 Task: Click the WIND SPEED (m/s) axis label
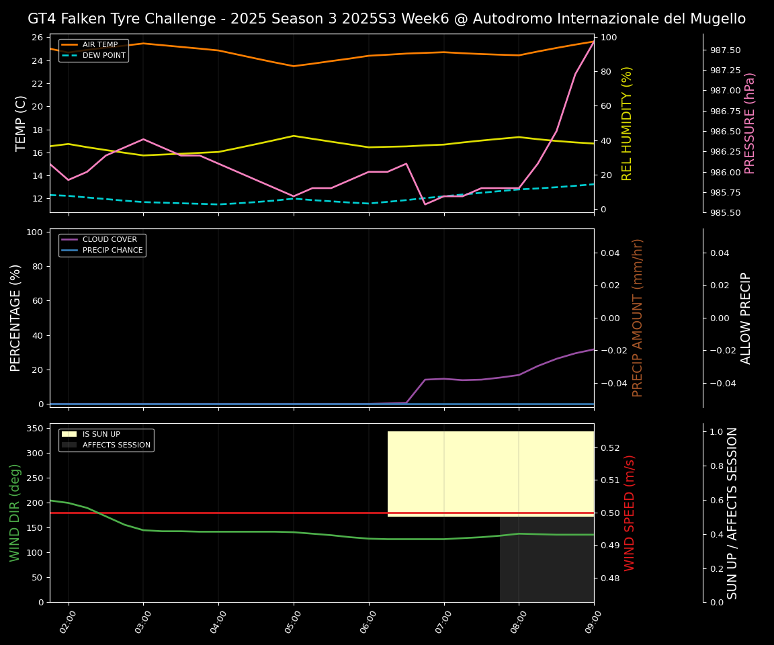pyautogui.click(x=629, y=513)
